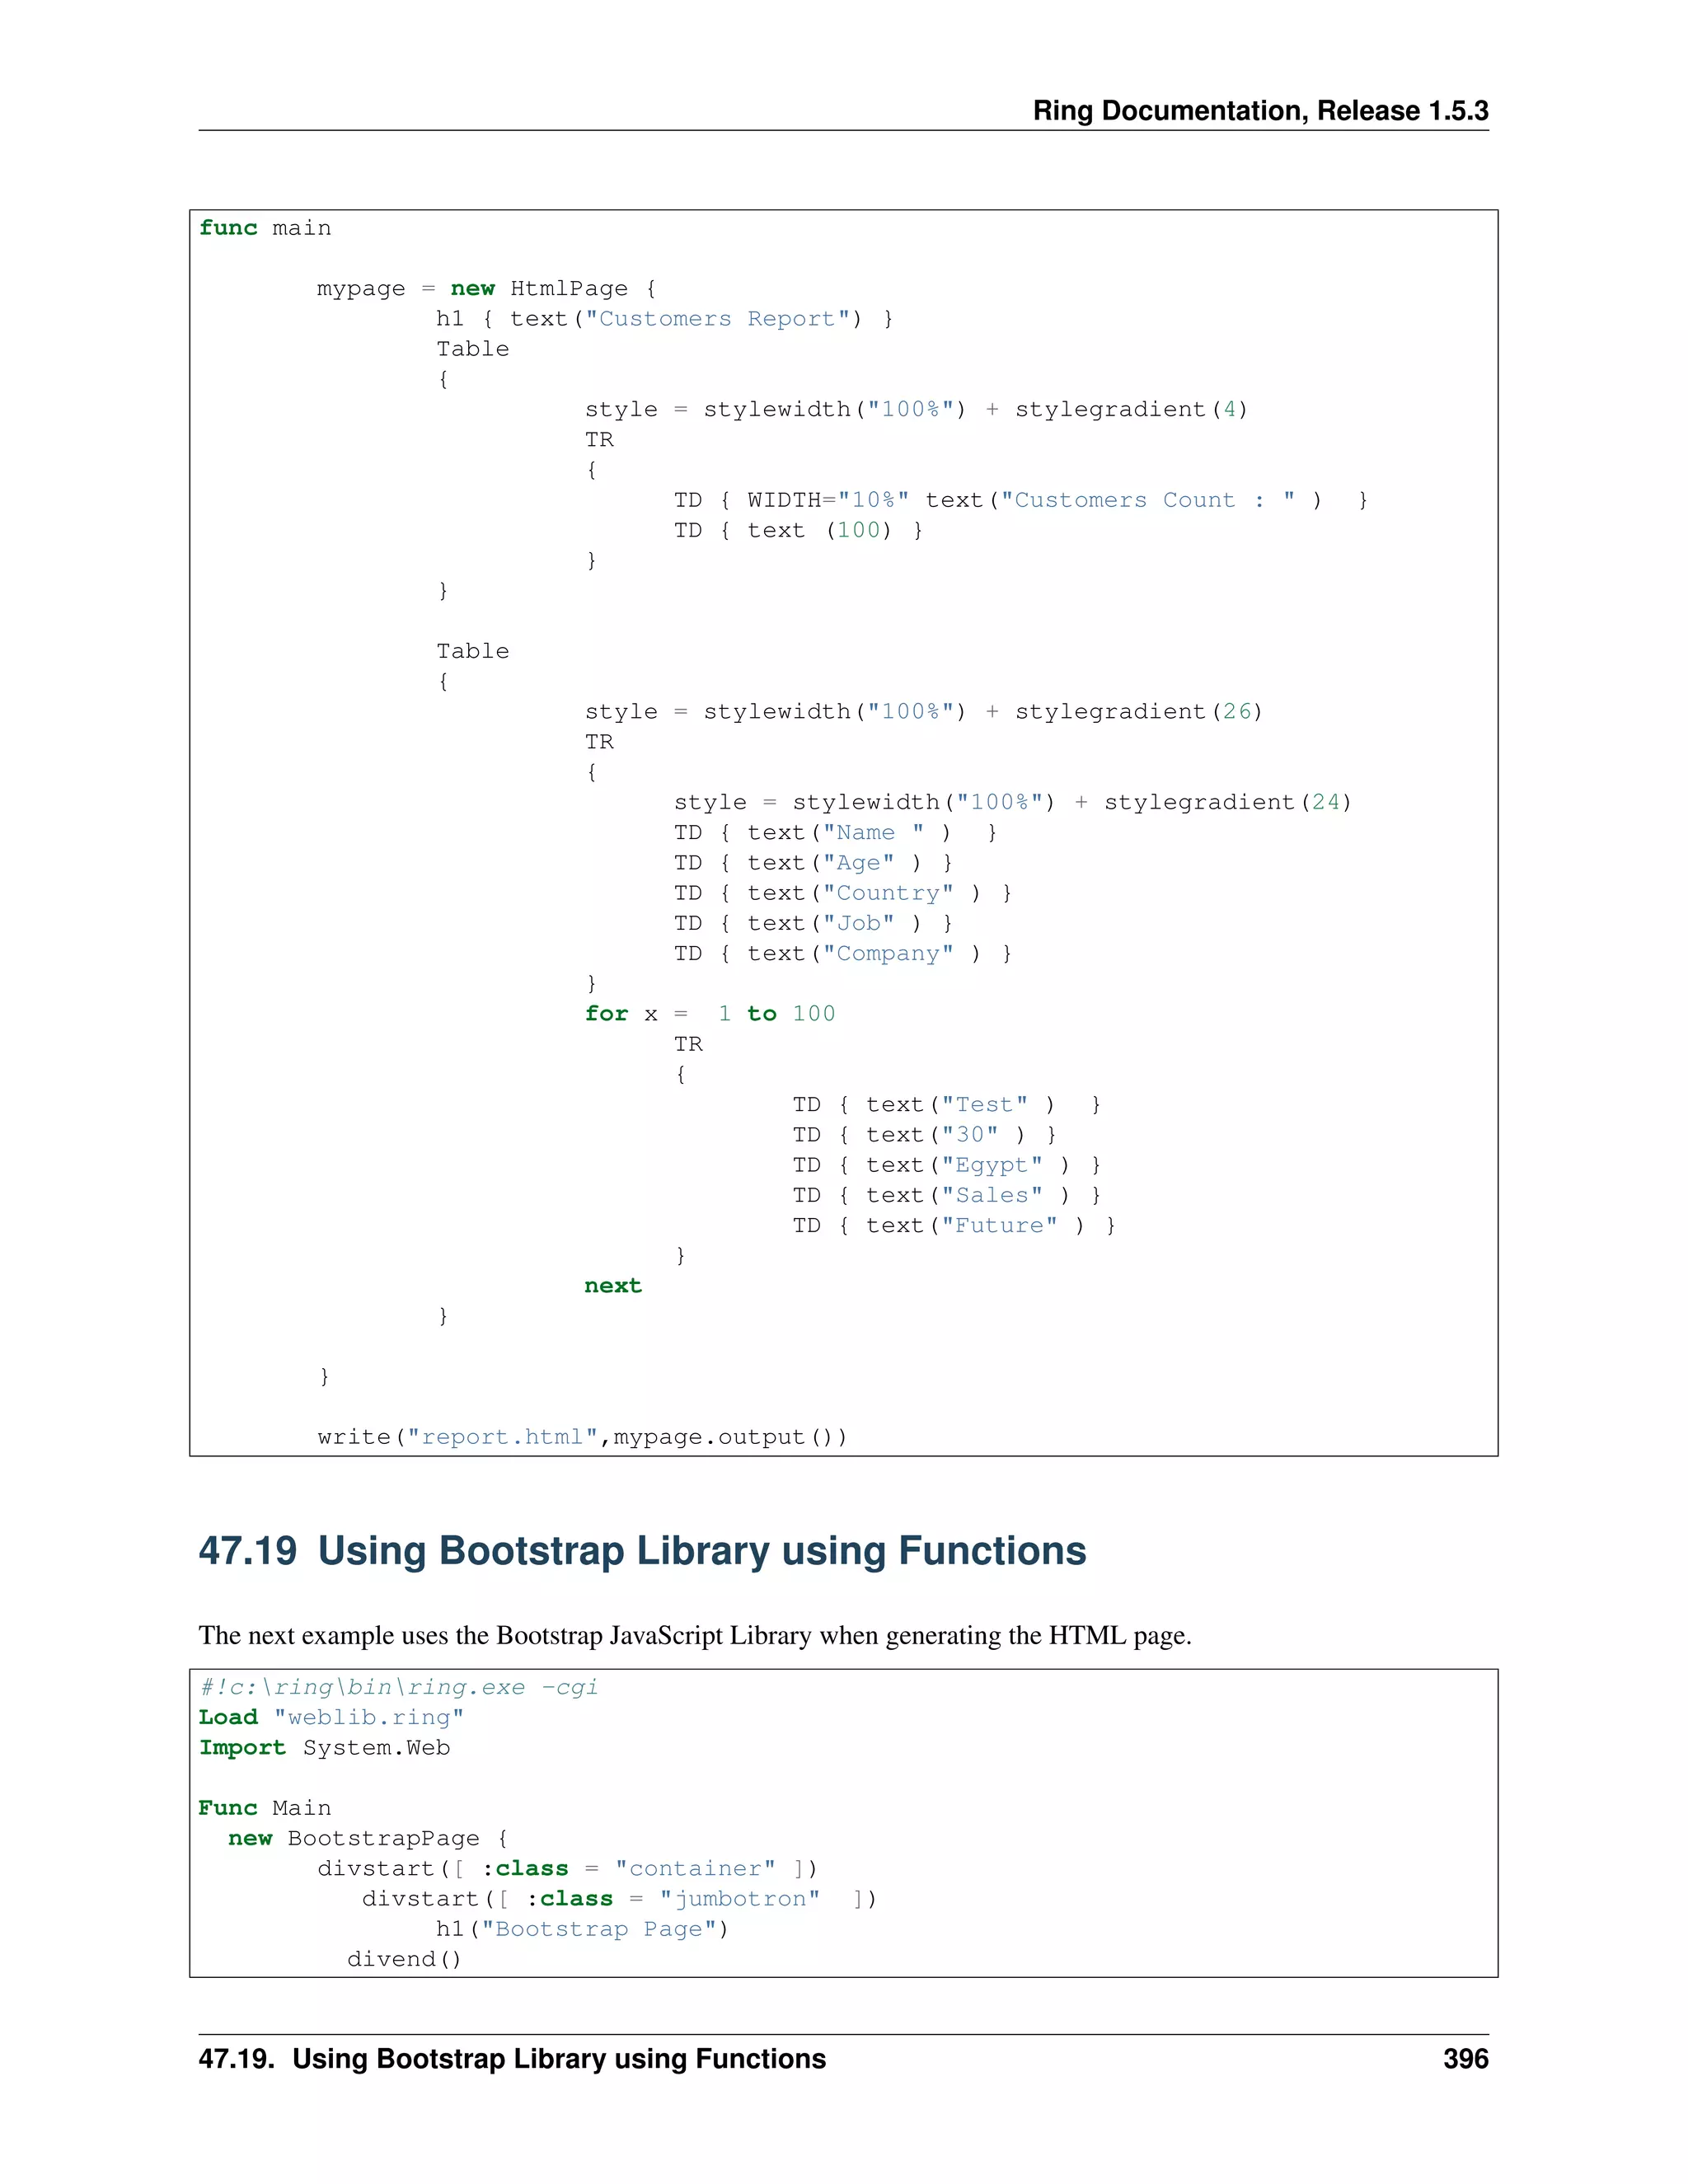Click the stylegradient(24) call
The height and width of the screenshot is (2184, 1688).
pos(1227,803)
